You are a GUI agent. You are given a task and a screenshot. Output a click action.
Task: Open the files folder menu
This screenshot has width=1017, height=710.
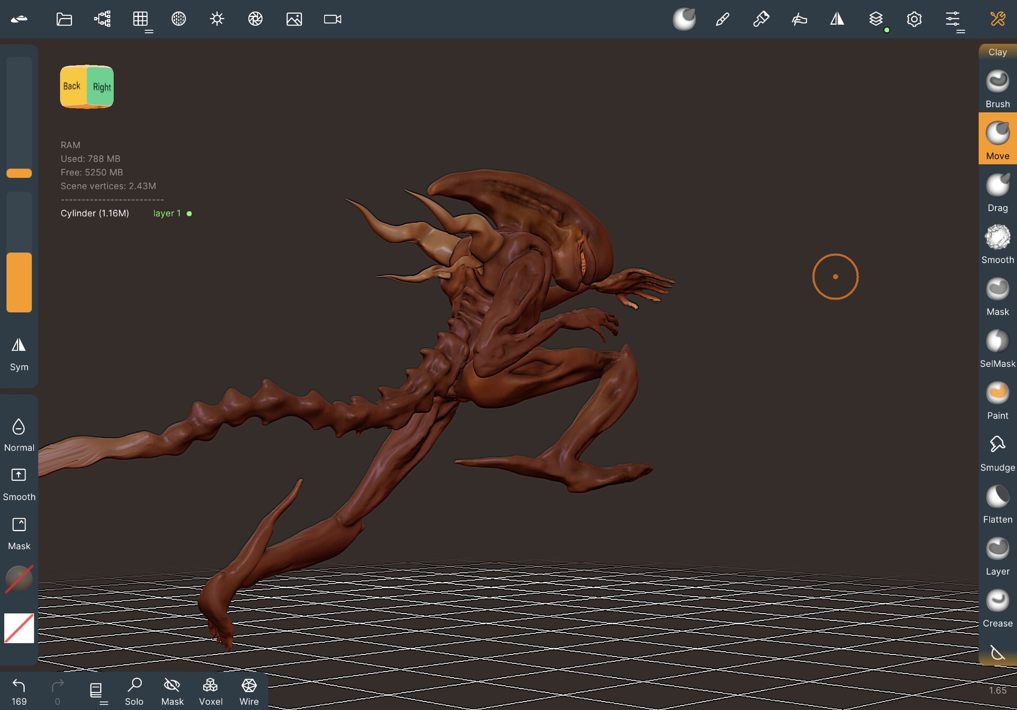pos(64,19)
